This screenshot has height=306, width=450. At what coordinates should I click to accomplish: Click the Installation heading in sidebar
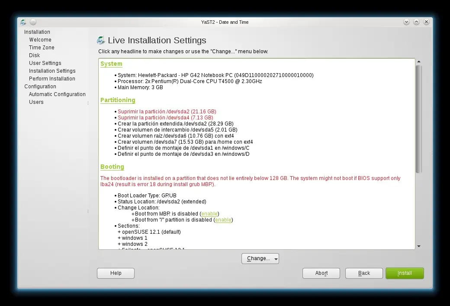37,32
